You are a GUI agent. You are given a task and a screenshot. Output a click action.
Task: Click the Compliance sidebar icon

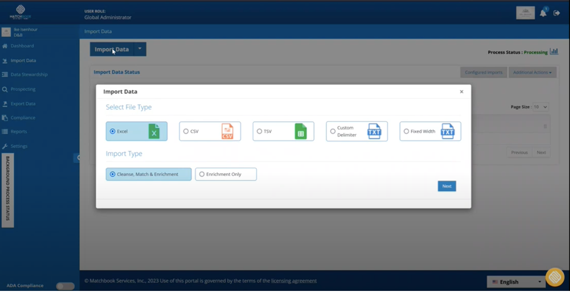5,118
